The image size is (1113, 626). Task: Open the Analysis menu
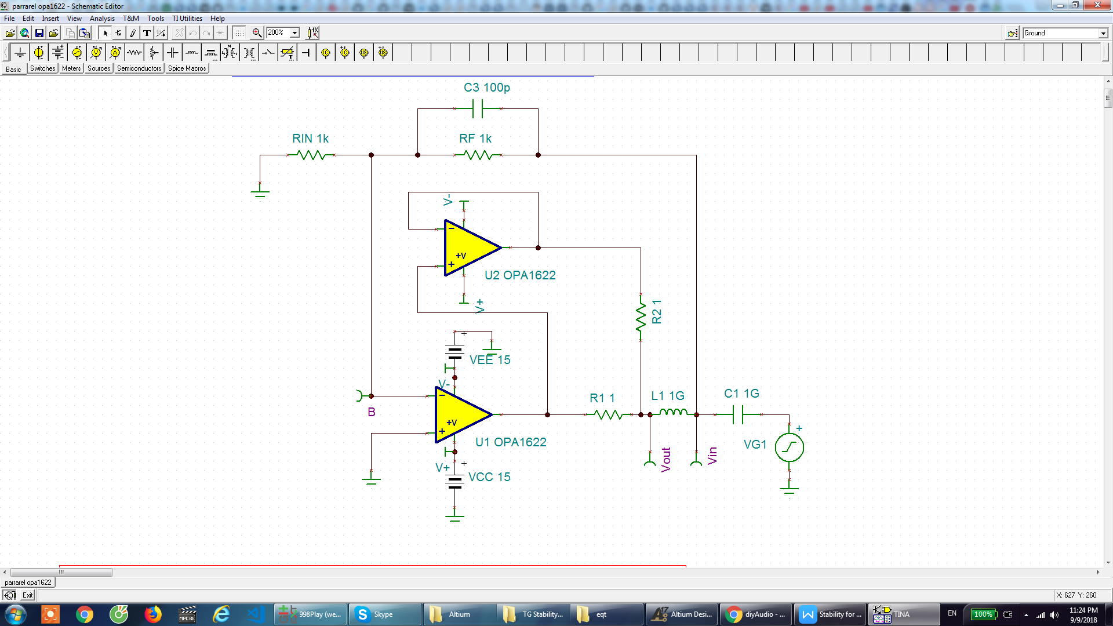click(102, 19)
